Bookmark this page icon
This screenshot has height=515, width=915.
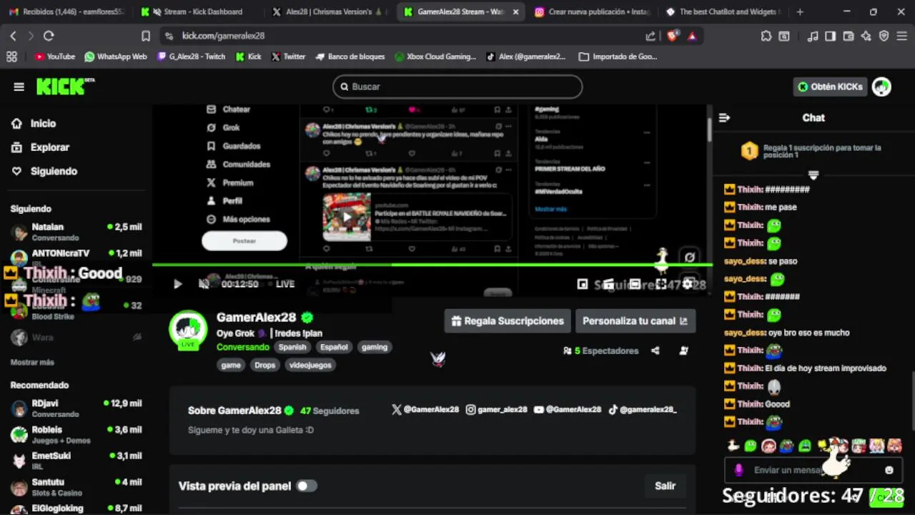coord(146,36)
